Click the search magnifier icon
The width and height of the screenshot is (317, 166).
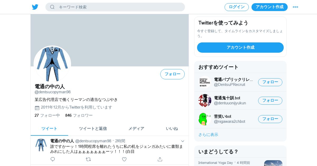52,7
